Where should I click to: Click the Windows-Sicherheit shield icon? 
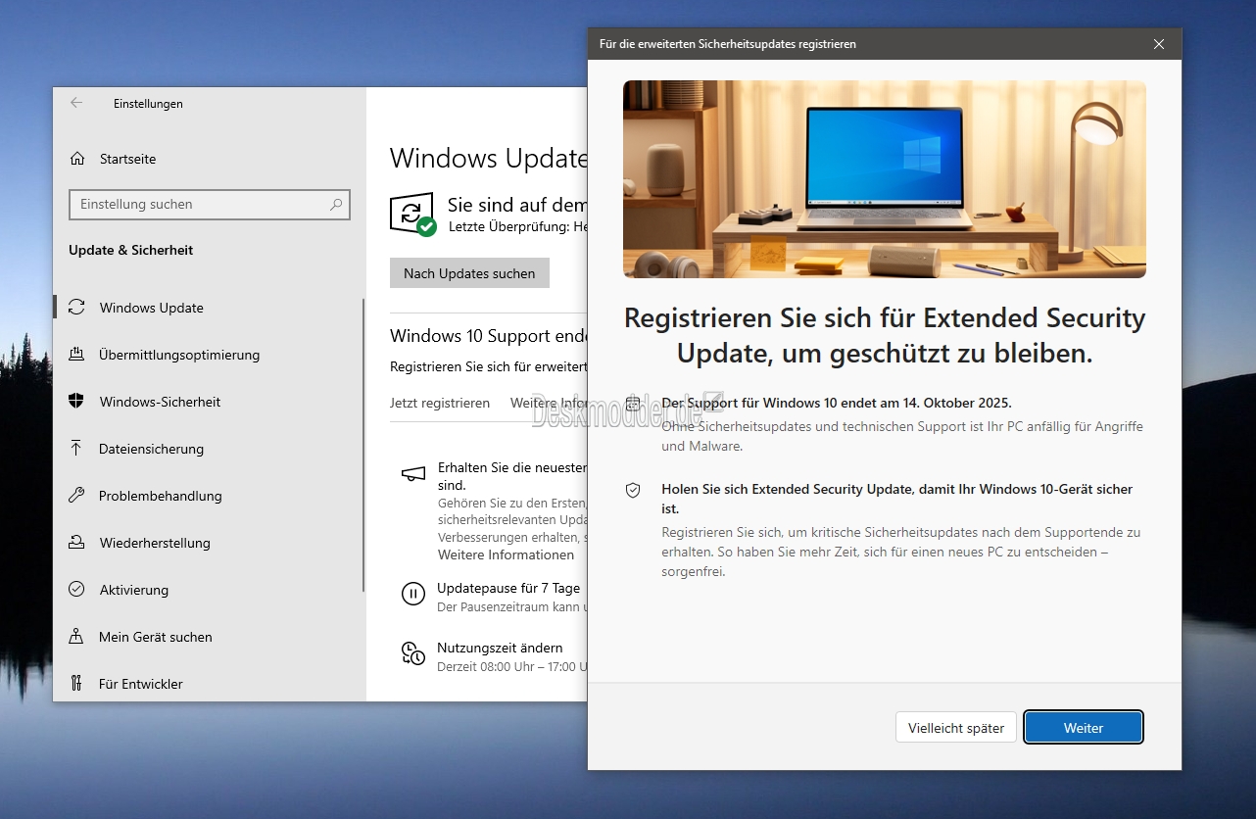click(x=76, y=402)
